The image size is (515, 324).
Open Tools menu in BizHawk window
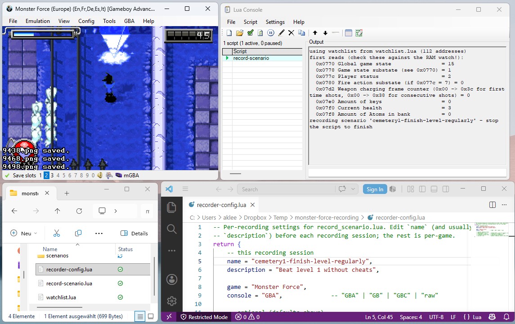[109, 21]
